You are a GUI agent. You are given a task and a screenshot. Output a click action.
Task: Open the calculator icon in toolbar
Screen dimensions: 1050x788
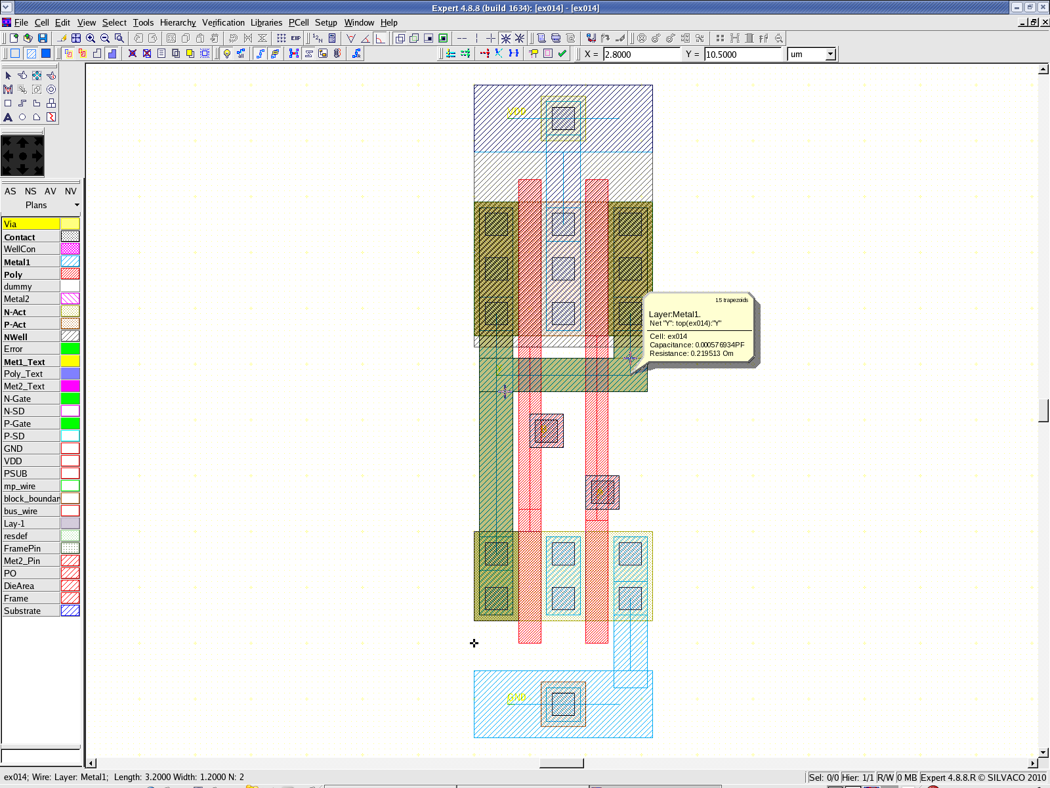point(332,39)
